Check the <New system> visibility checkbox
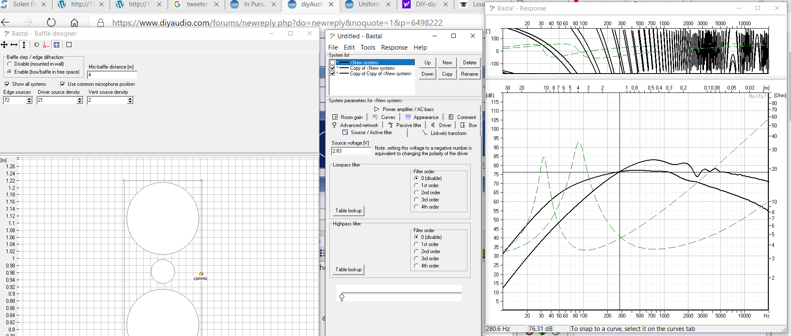Screen dimensions: 791x336 point(332,63)
